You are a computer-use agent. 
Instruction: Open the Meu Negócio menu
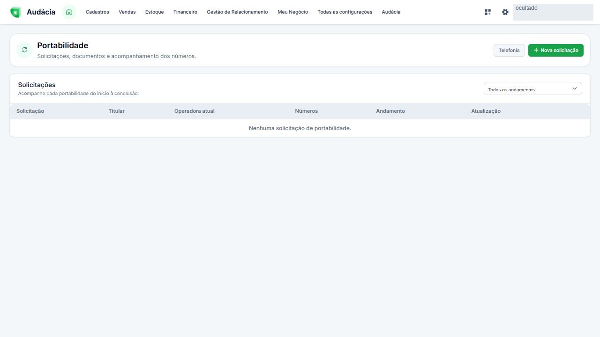(x=292, y=12)
